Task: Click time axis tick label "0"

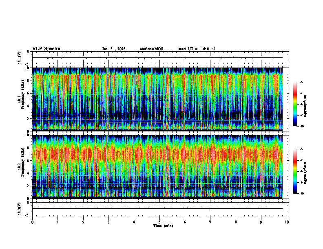Action: (32, 222)
